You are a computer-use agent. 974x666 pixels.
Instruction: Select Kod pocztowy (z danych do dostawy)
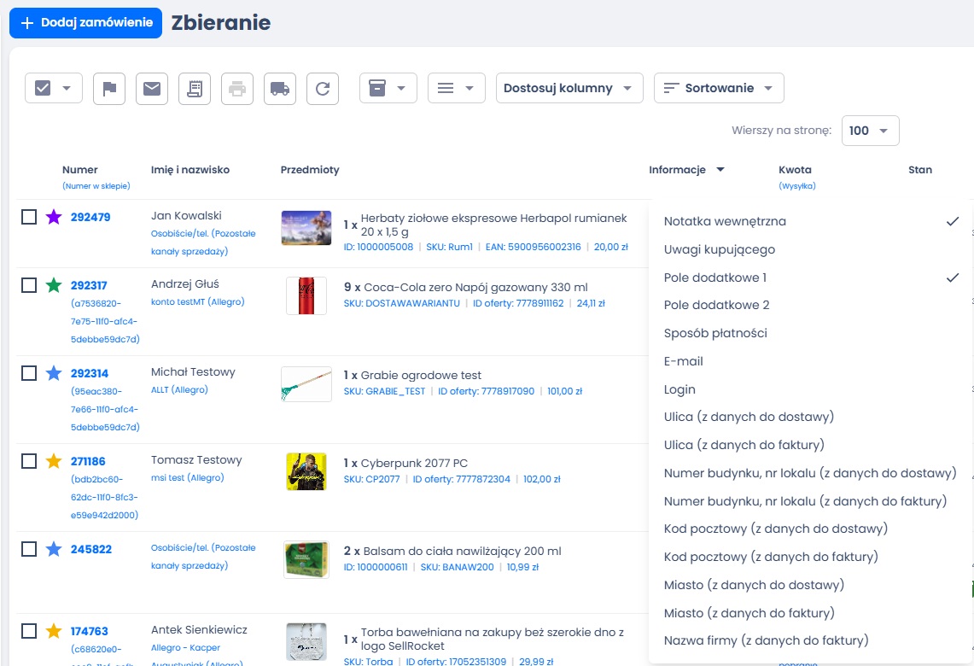pyautogui.click(x=810, y=529)
